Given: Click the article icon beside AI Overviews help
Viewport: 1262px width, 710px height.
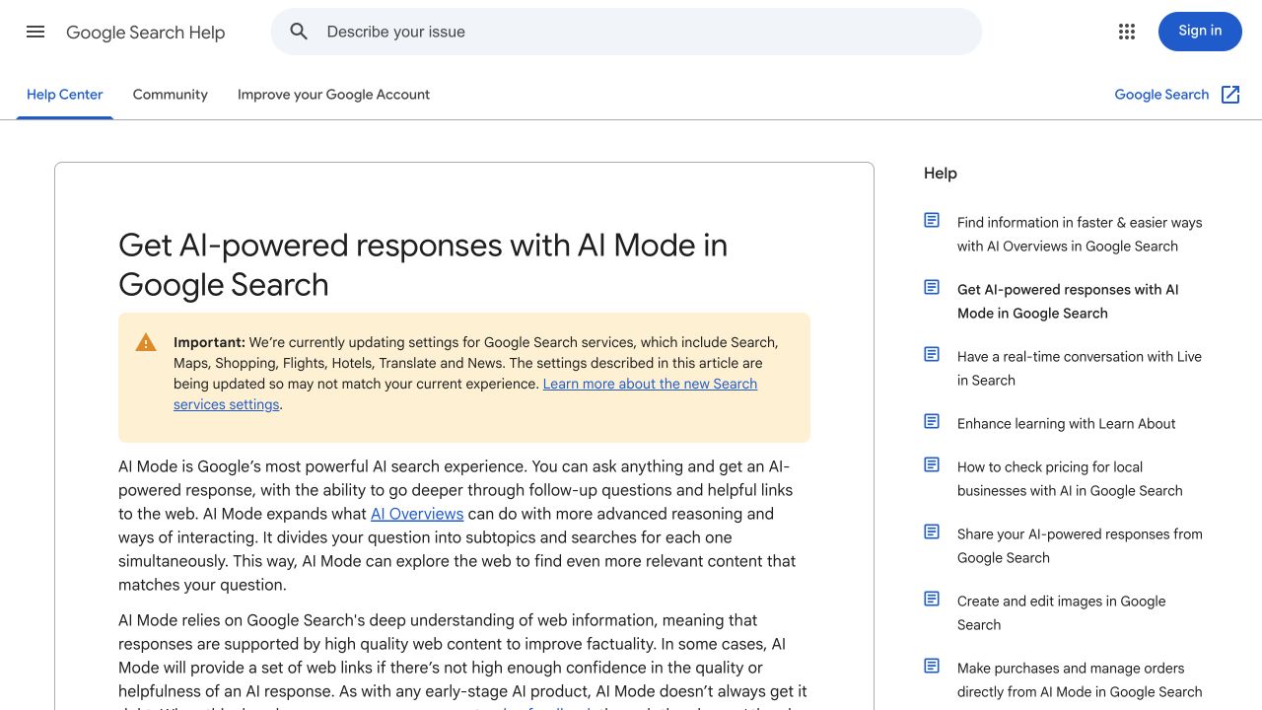Looking at the screenshot, I should tap(932, 220).
